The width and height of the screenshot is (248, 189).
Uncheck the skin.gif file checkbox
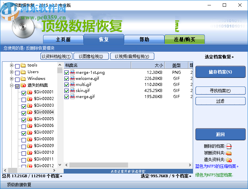coord(66,91)
